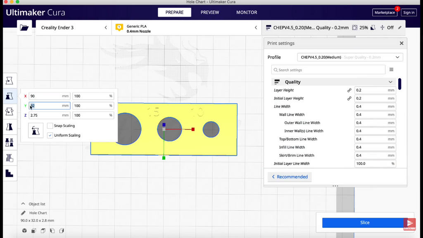Click the bottom custom supports tool icon
This screenshot has height=238, width=423.
10,173
